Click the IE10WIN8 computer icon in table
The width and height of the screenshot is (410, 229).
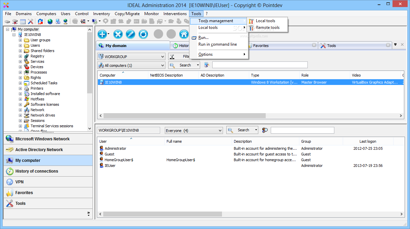coord(102,82)
